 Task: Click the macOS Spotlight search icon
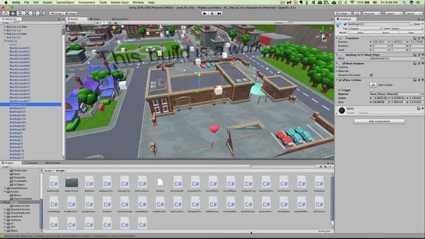404,3
